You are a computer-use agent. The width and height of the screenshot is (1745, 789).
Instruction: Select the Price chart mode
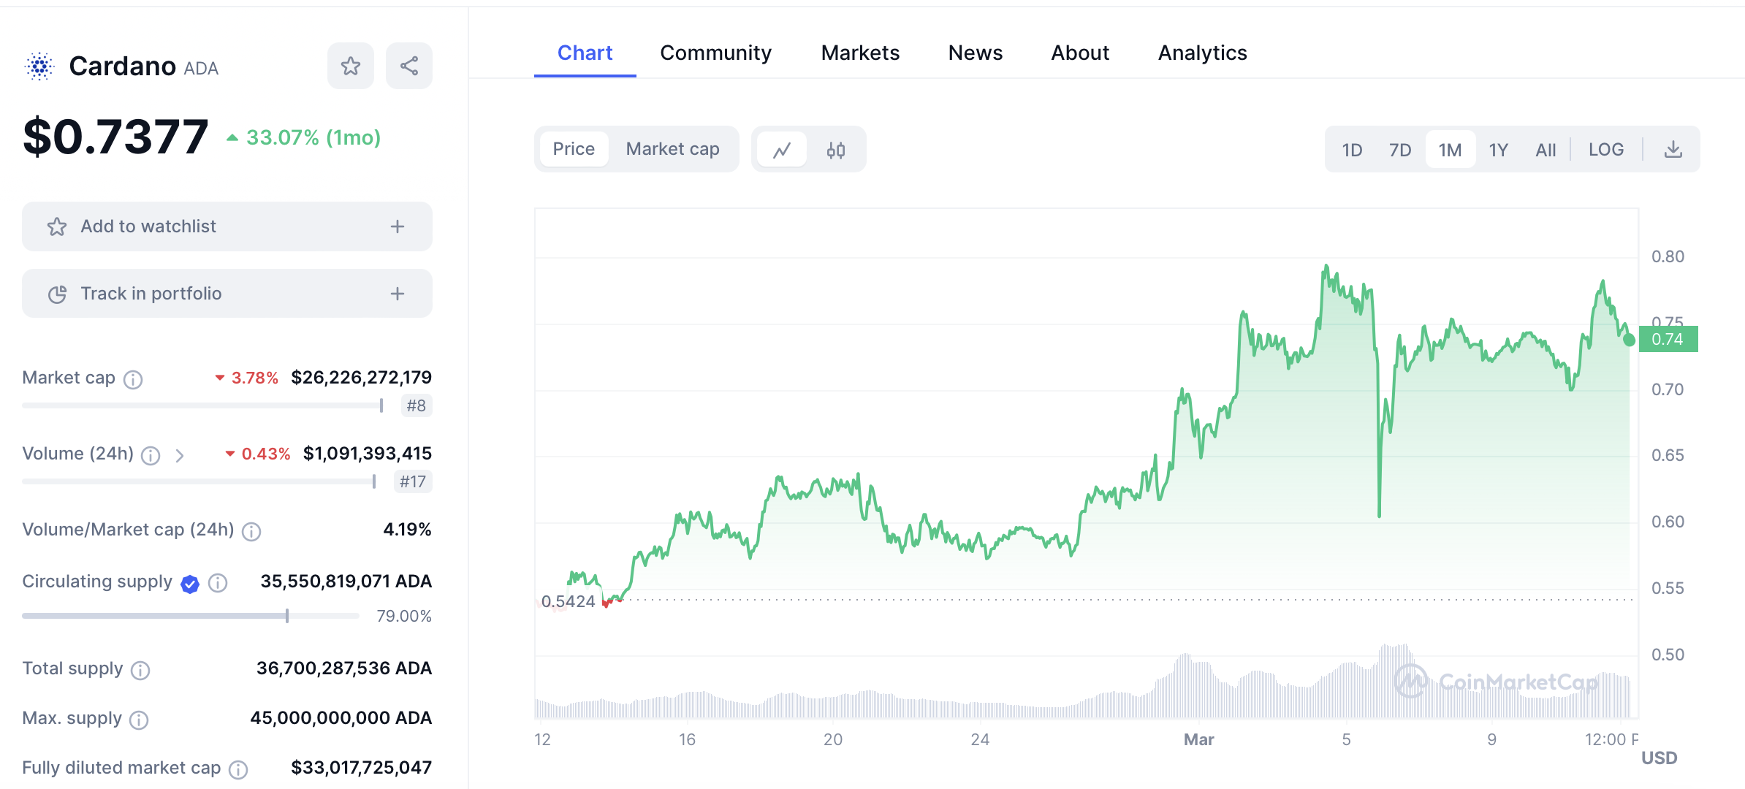pyautogui.click(x=574, y=149)
